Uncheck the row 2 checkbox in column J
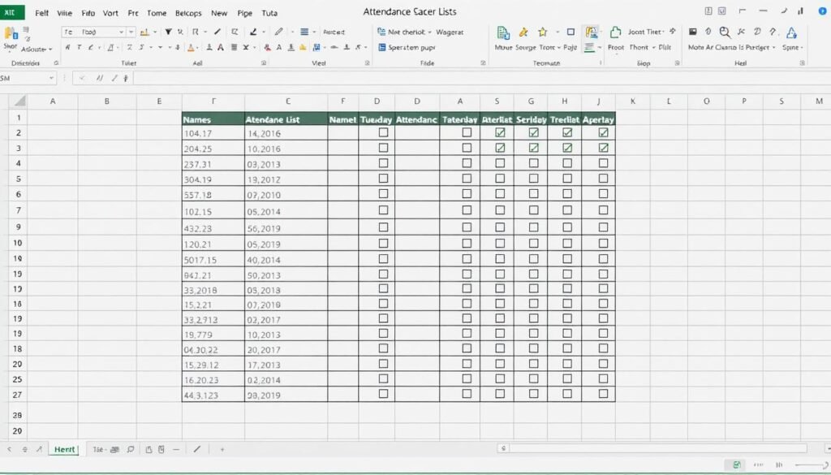The width and height of the screenshot is (831, 475). 603,132
